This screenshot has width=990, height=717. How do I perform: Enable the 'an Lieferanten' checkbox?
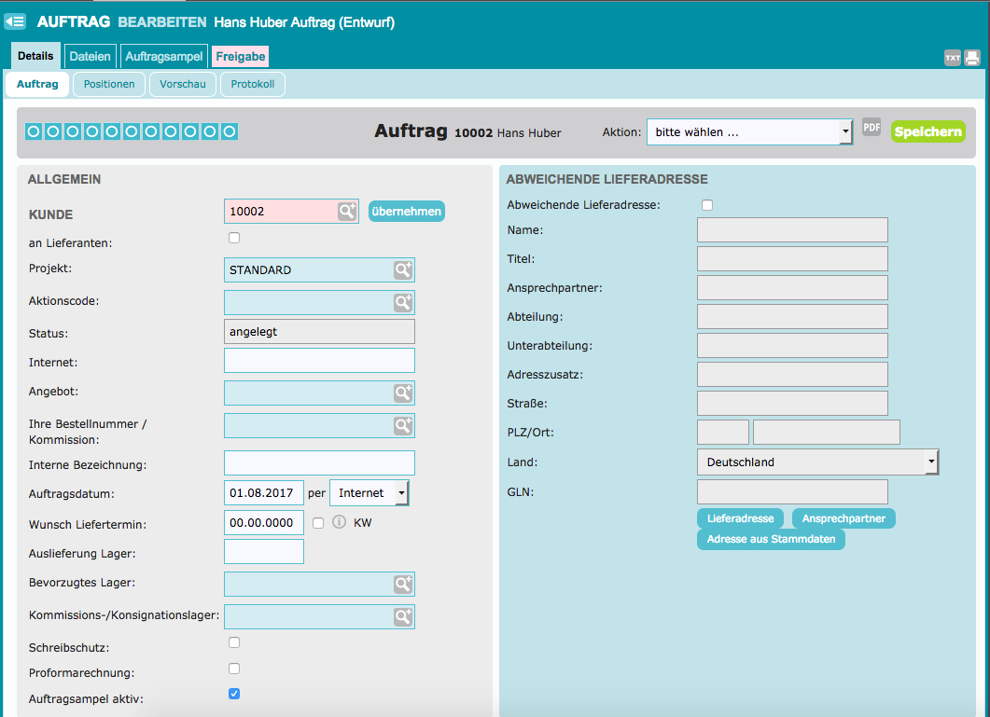(x=234, y=239)
